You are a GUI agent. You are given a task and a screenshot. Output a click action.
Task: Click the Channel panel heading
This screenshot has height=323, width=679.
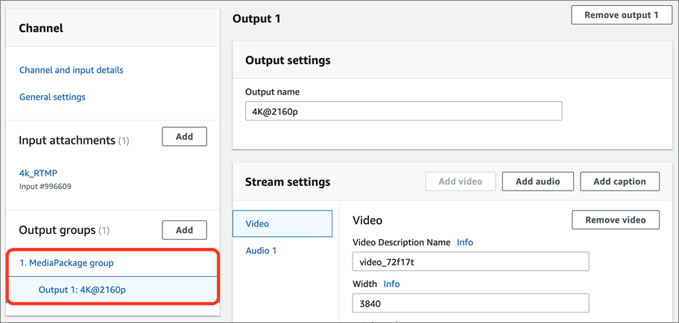point(41,28)
